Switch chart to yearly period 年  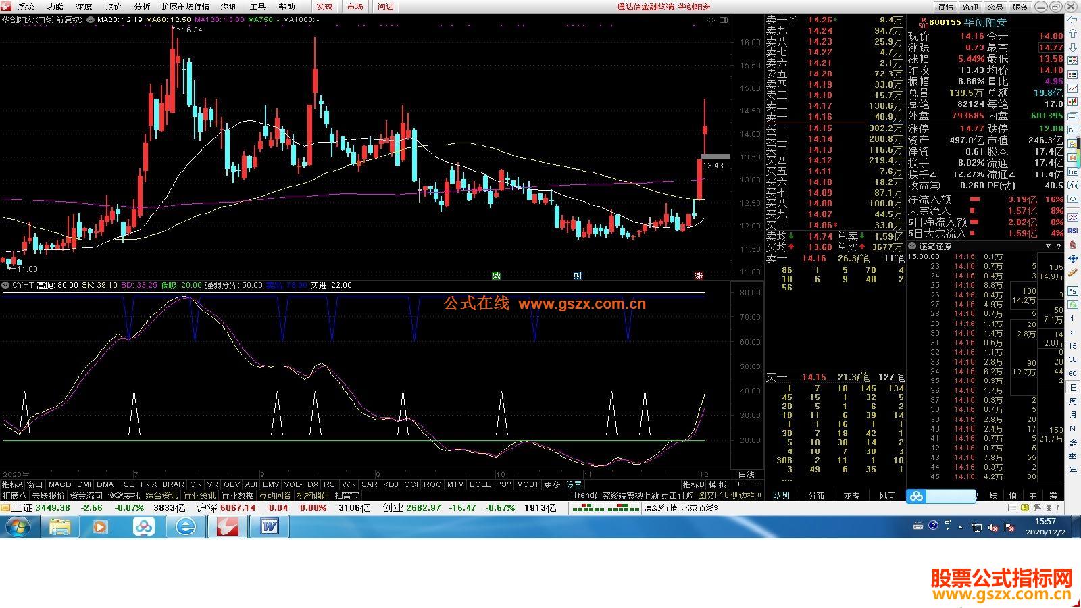(x=1073, y=470)
